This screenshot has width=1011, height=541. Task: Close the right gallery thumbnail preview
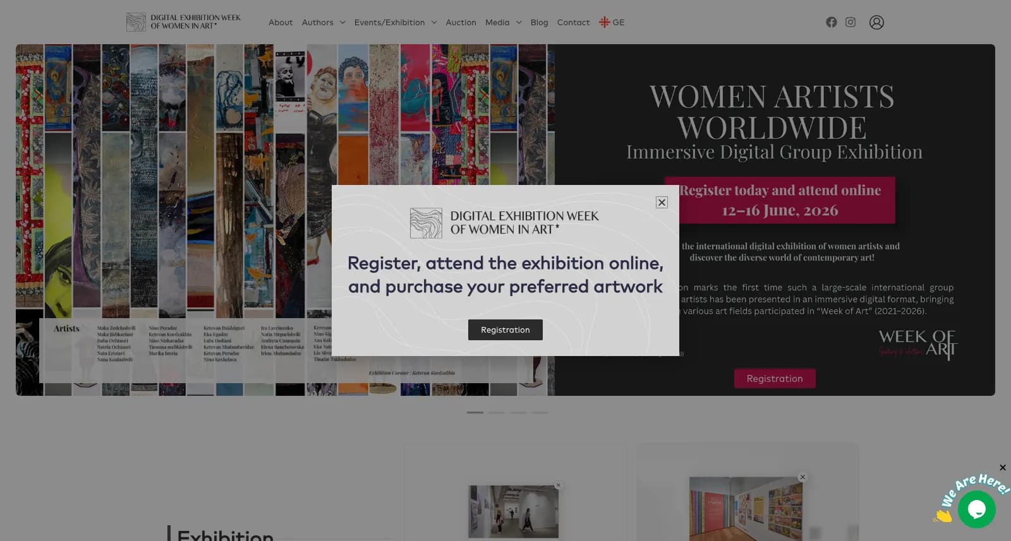802,477
